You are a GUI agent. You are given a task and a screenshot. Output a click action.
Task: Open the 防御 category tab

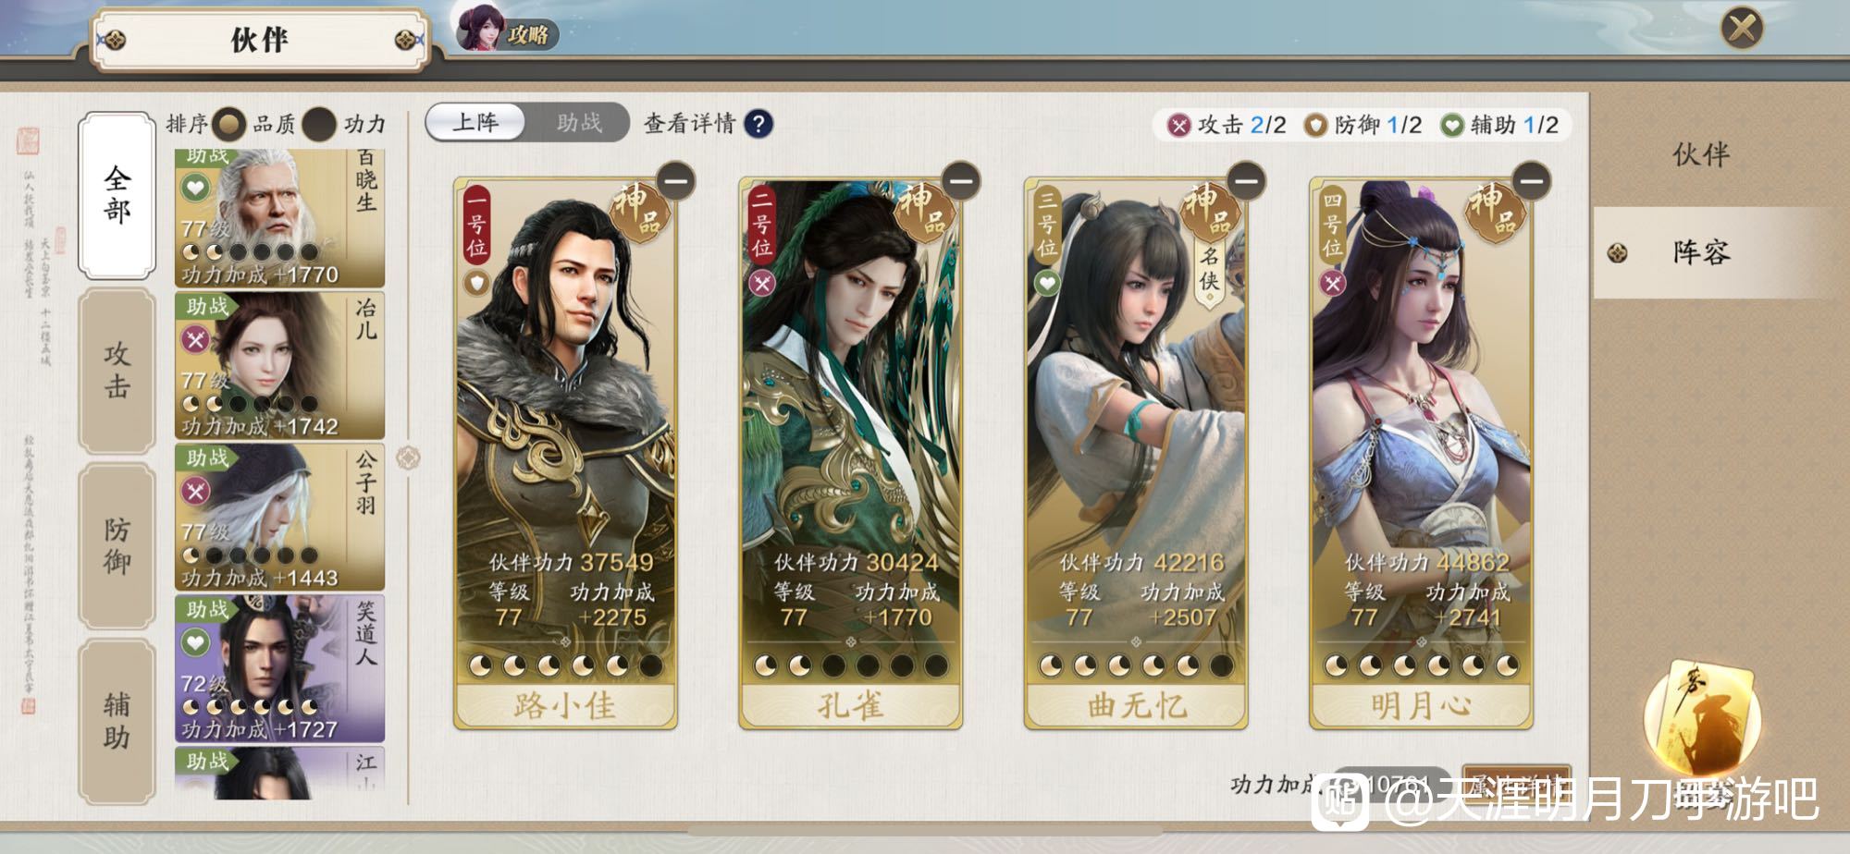pos(117,546)
